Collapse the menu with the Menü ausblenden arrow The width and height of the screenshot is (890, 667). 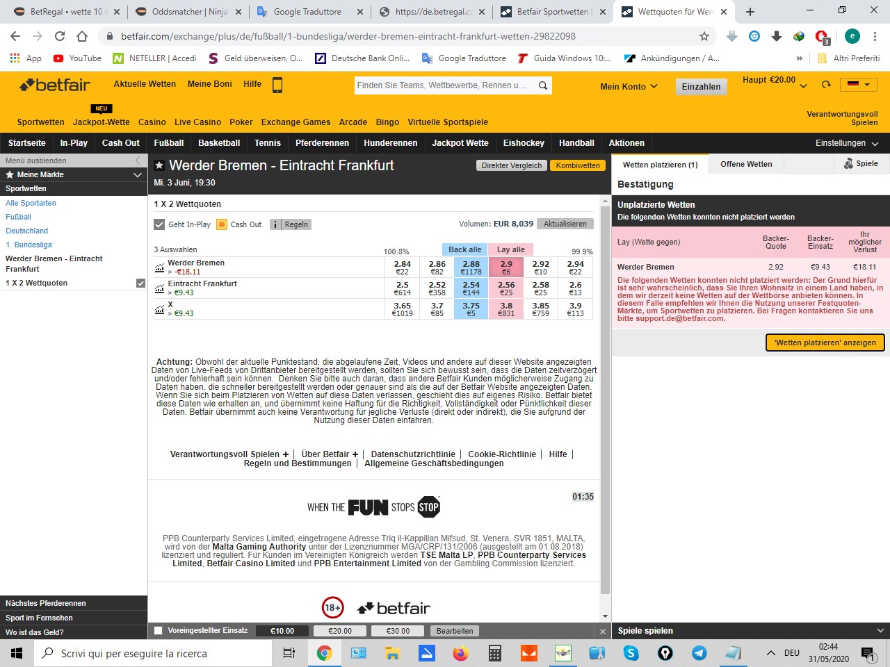(x=138, y=160)
